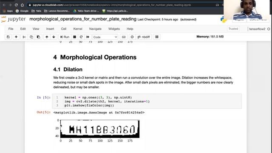Screen dimensions: 272x153
Task: Click code line with np.ones kernel
Action: pos(98,97)
